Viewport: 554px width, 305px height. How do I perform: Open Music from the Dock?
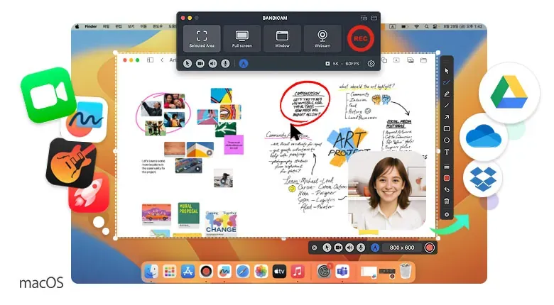point(298,272)
